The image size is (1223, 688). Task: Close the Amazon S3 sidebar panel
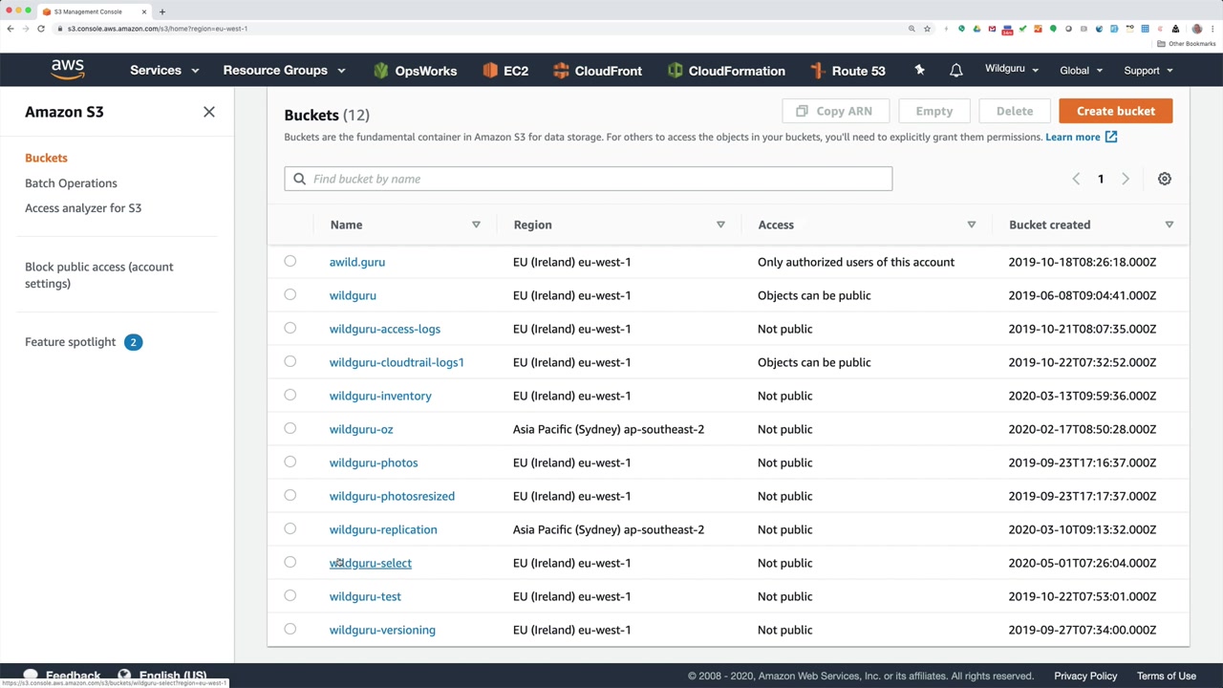(x=209, y=112)
